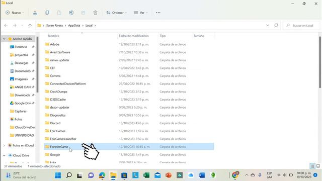Sort by Tamaño column header

199,36
